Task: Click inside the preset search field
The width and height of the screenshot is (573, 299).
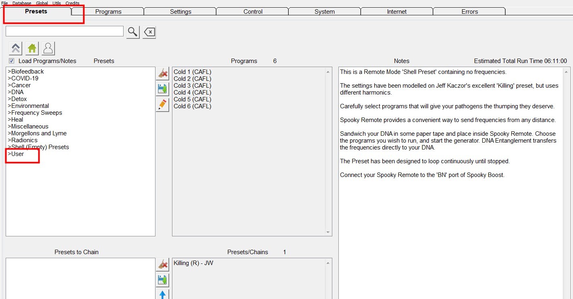Action: coord(65,31)
